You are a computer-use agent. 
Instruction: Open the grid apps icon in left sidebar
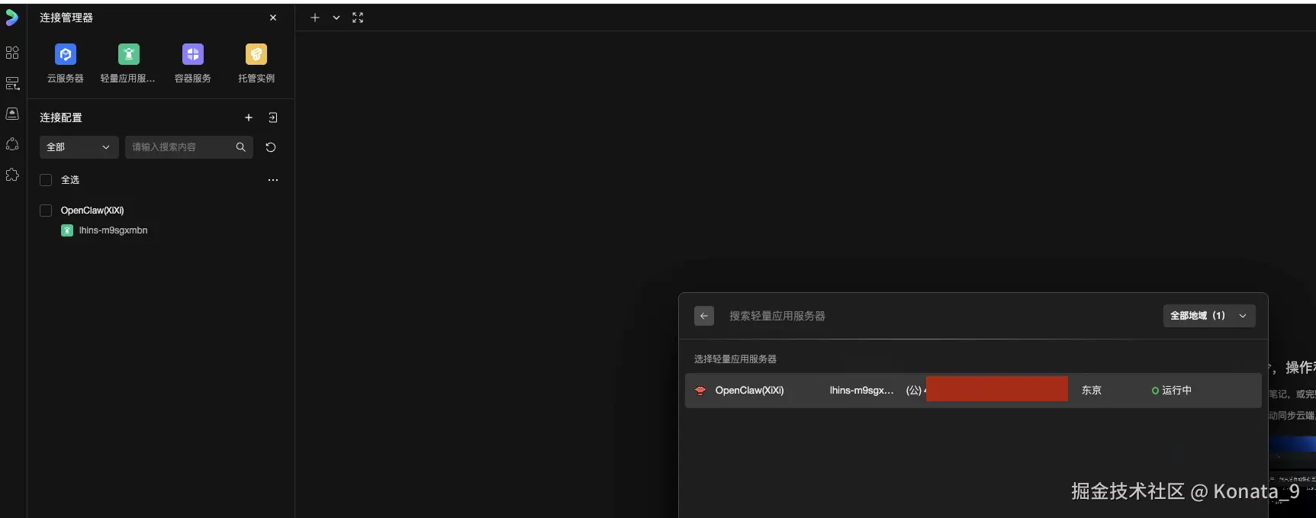click(x=12, y=53)
